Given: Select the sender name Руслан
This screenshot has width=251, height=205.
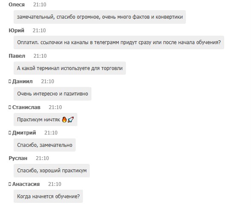Looking at the screenshot, I should 18,158.
